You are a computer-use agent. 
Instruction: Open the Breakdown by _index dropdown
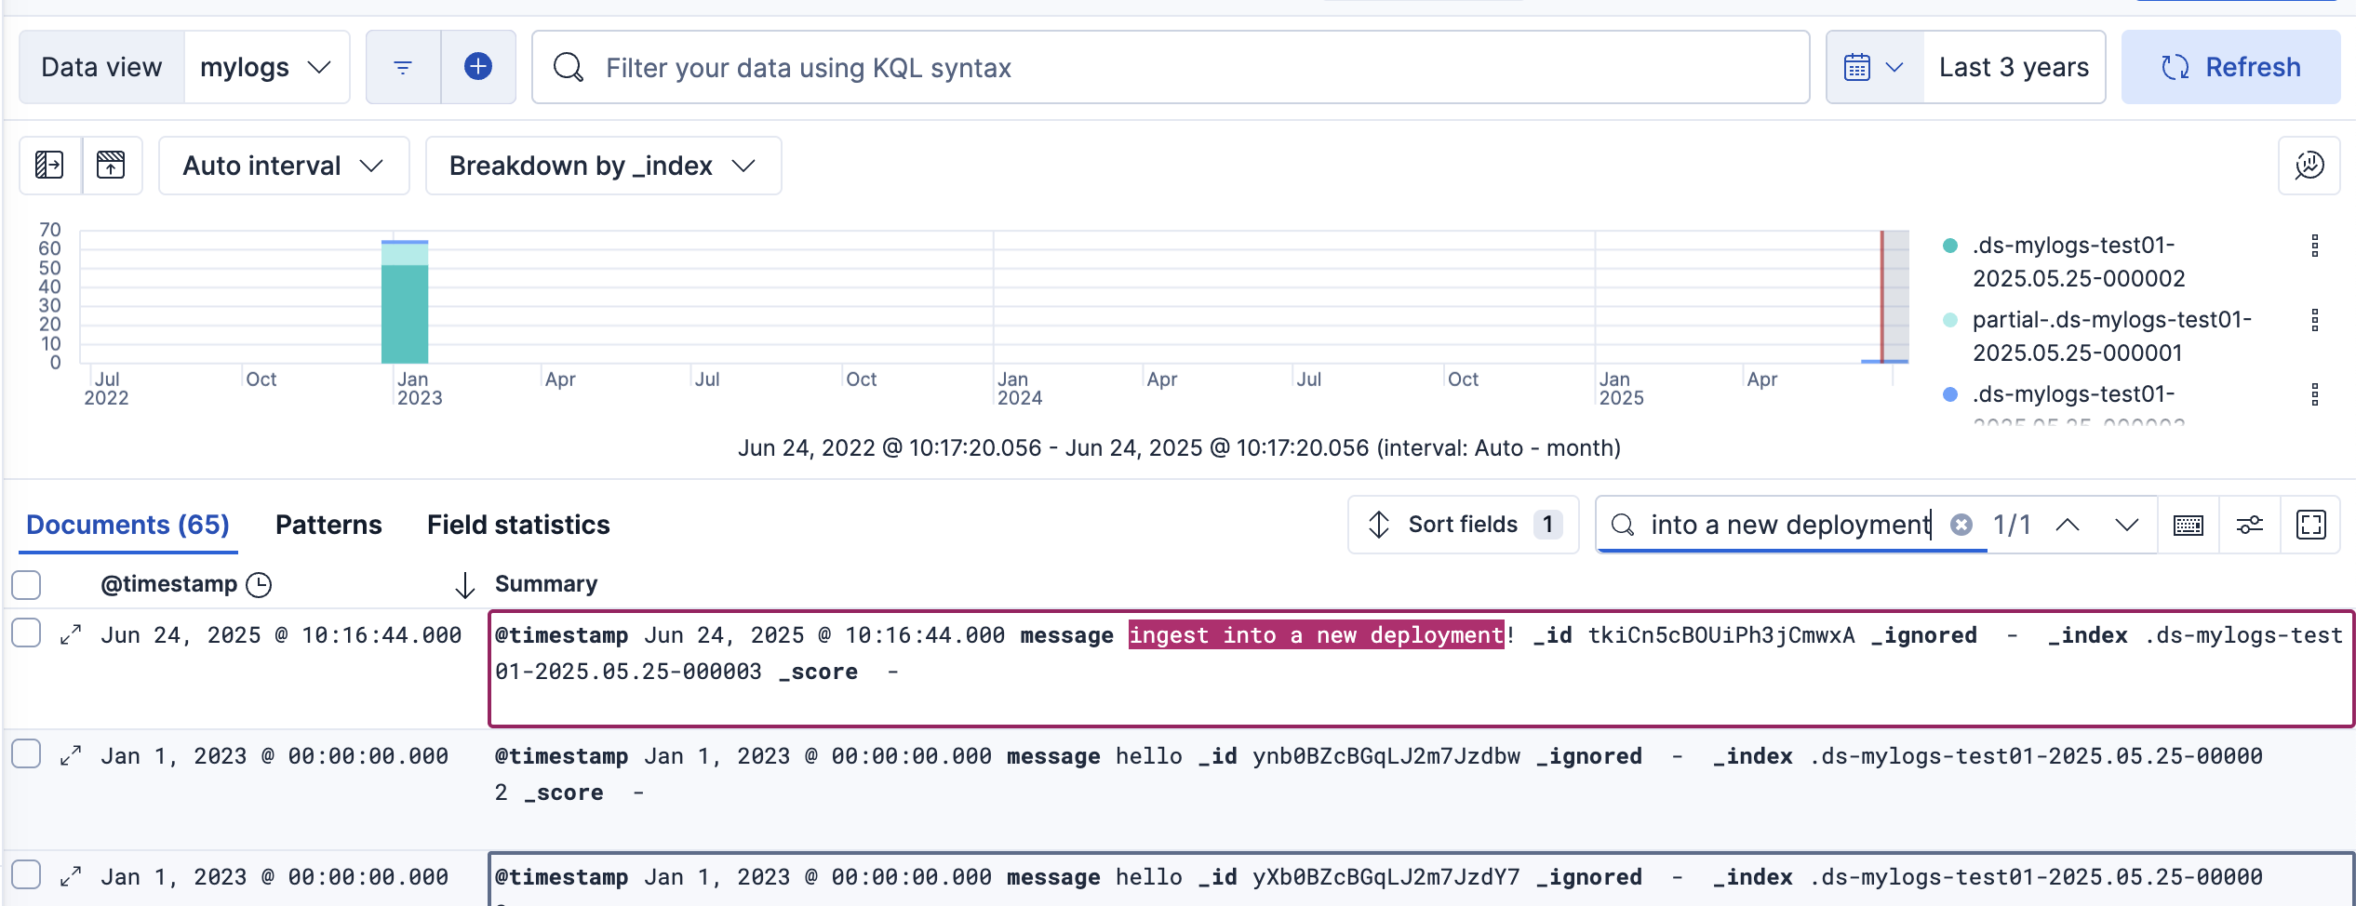pyautogui.click(x=603, y=166)
